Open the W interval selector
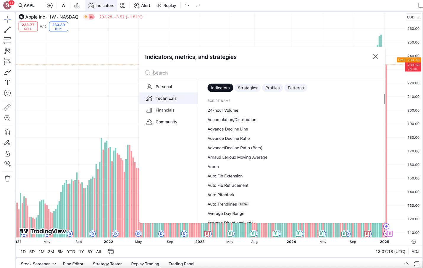The image size is (423, 268). point(63,5)
